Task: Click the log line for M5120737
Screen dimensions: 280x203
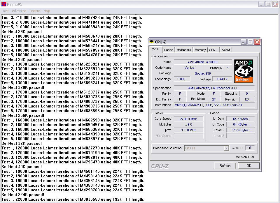Action: [x=73, y=92]
